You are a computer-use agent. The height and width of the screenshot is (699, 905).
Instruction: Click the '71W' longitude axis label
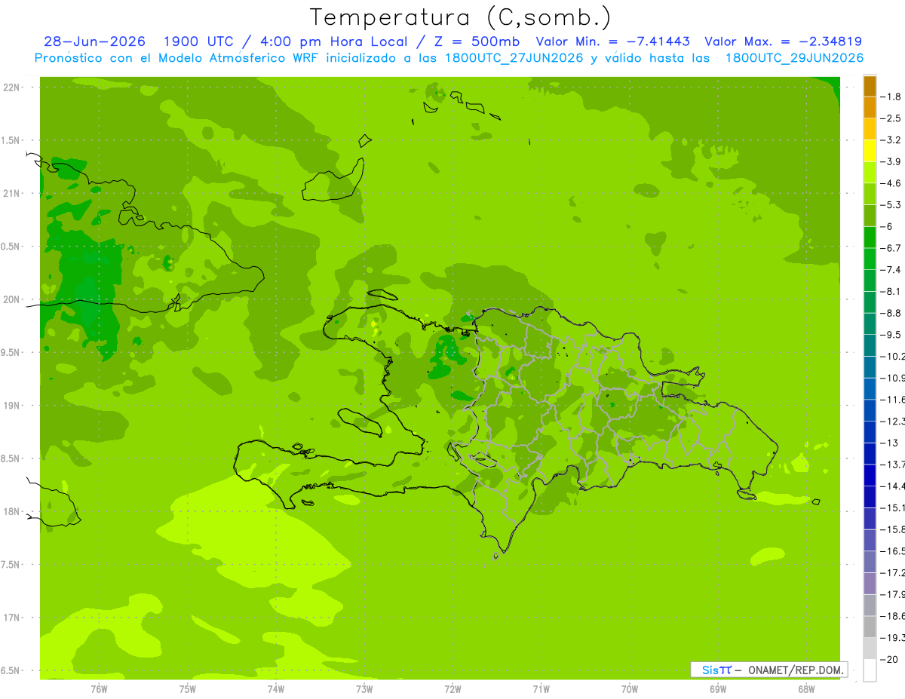pyautogui.click(x=541, y=689)
